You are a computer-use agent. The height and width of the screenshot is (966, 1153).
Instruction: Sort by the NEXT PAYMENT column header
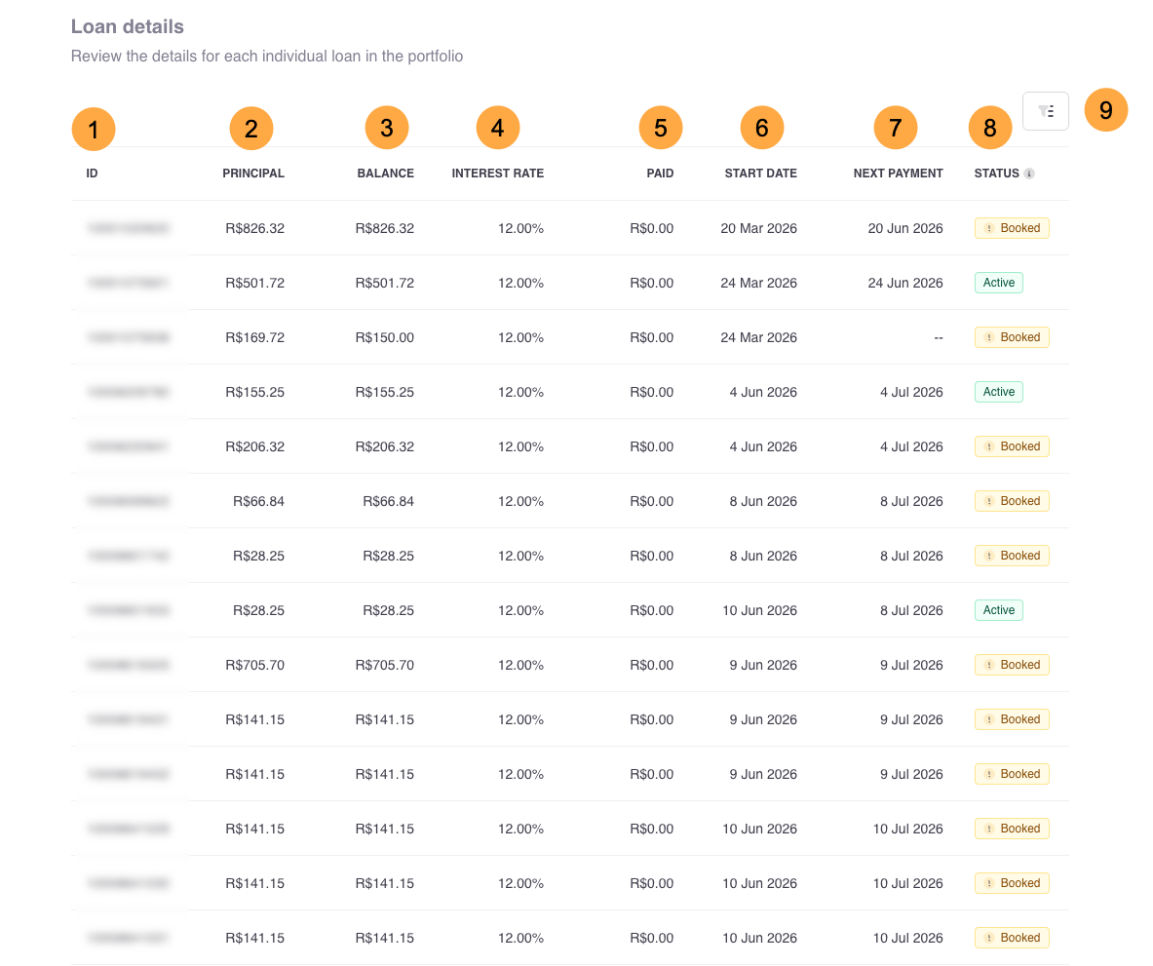coord(898,174)
